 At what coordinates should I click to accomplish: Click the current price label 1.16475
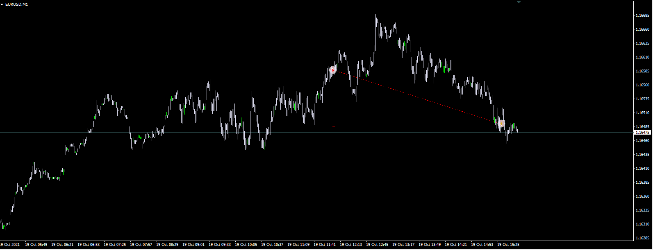point(642,133)
